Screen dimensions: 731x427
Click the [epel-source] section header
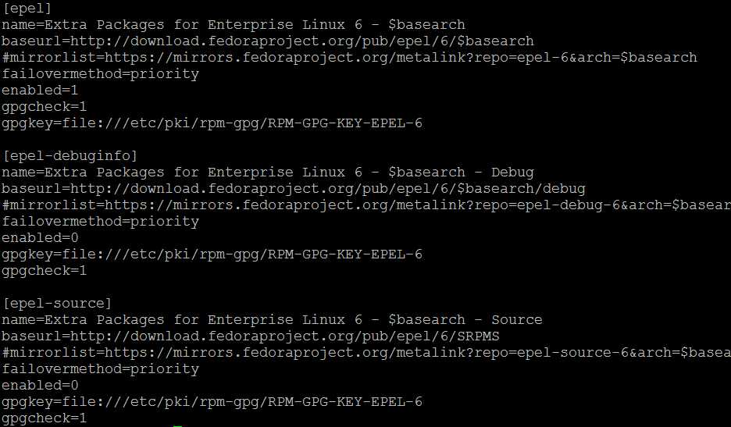click(x=58, y=303)
